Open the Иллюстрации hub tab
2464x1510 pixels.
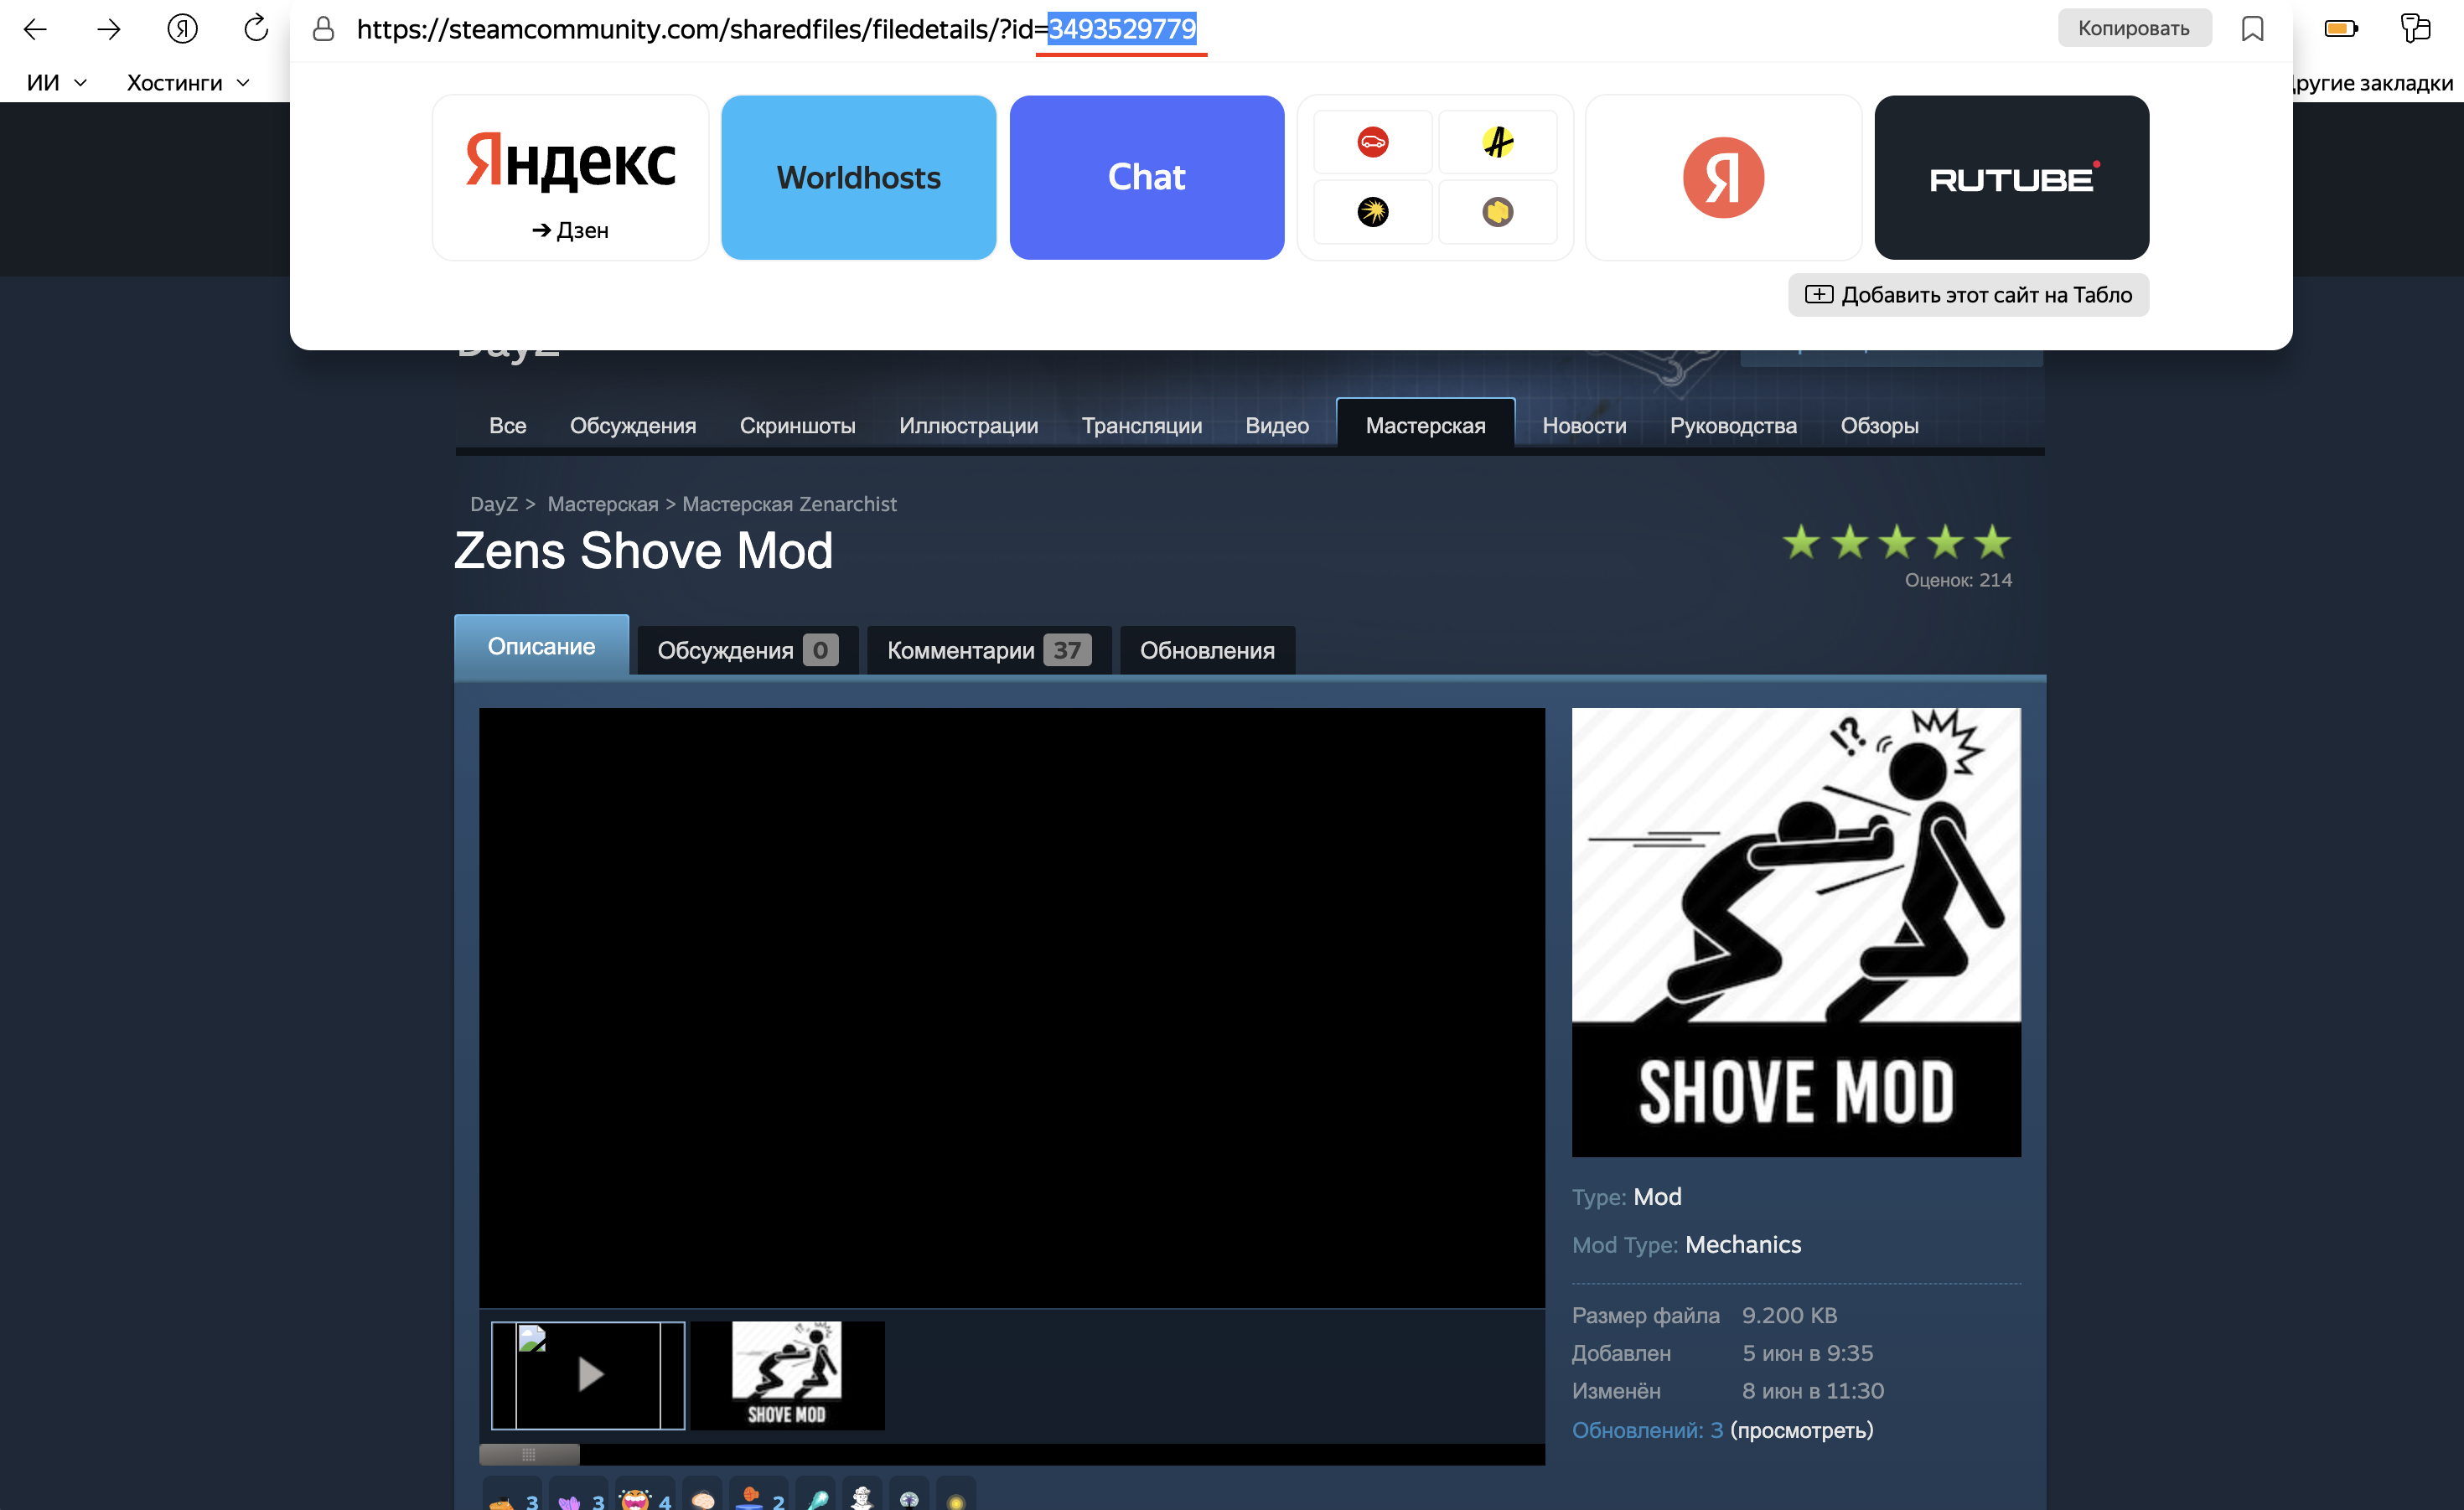coord(968,425)
